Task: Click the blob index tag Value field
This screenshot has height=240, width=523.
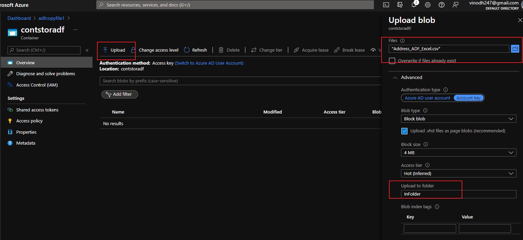Action: 485,229
